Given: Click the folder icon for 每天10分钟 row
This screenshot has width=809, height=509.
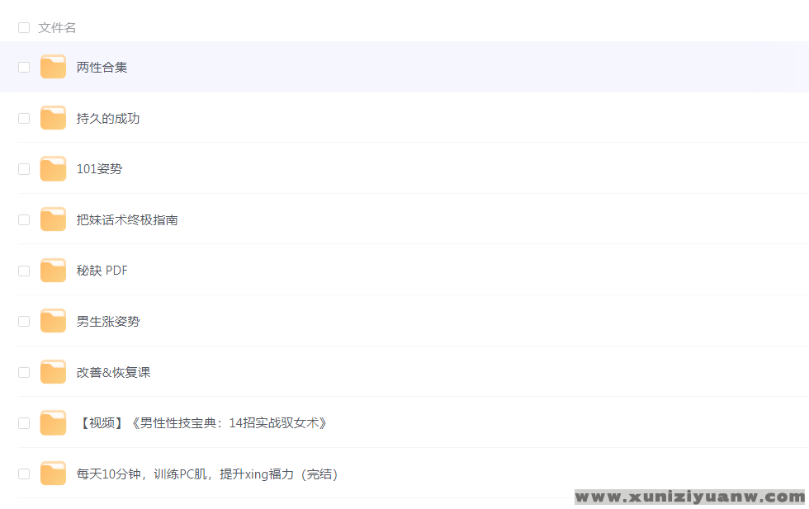Looking at the screenshot, I should [x=53, y=474].
